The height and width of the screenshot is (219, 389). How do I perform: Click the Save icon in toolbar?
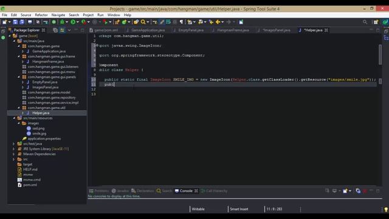coord(15,22)
